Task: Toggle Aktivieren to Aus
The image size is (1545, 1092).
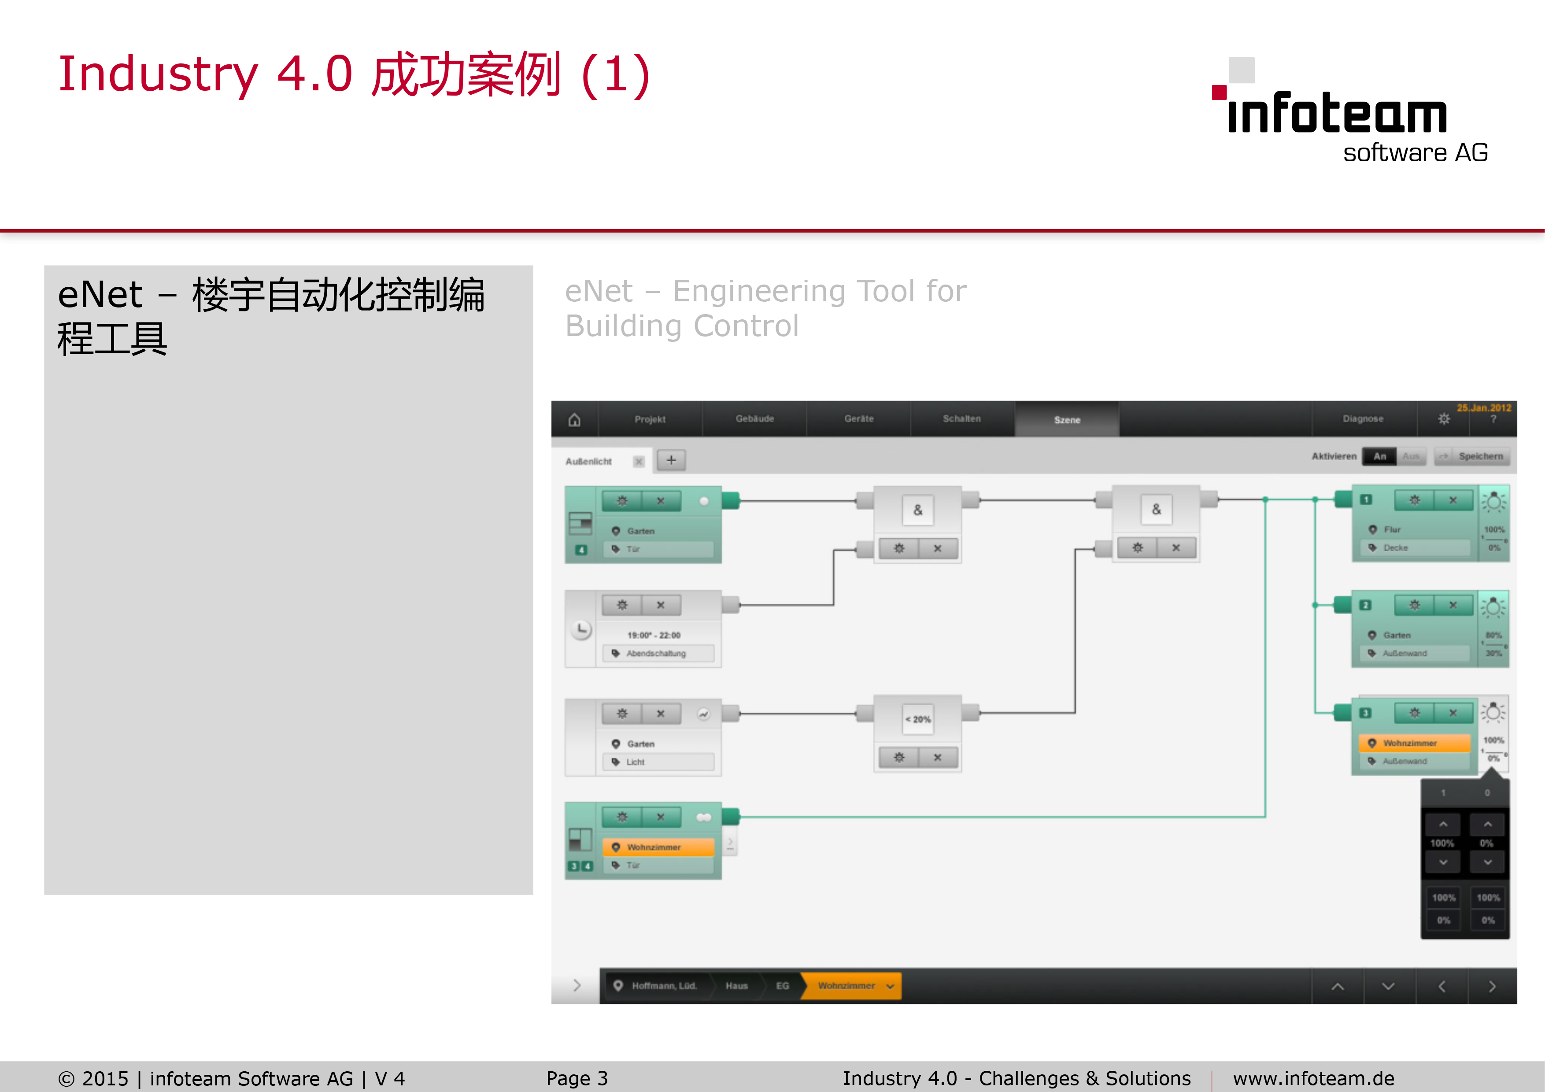Action: tap(1411, 456)
